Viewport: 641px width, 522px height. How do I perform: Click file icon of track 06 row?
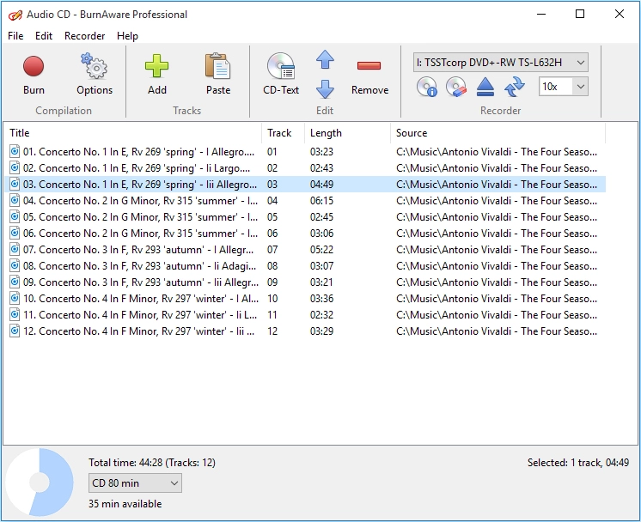point(15,234)
